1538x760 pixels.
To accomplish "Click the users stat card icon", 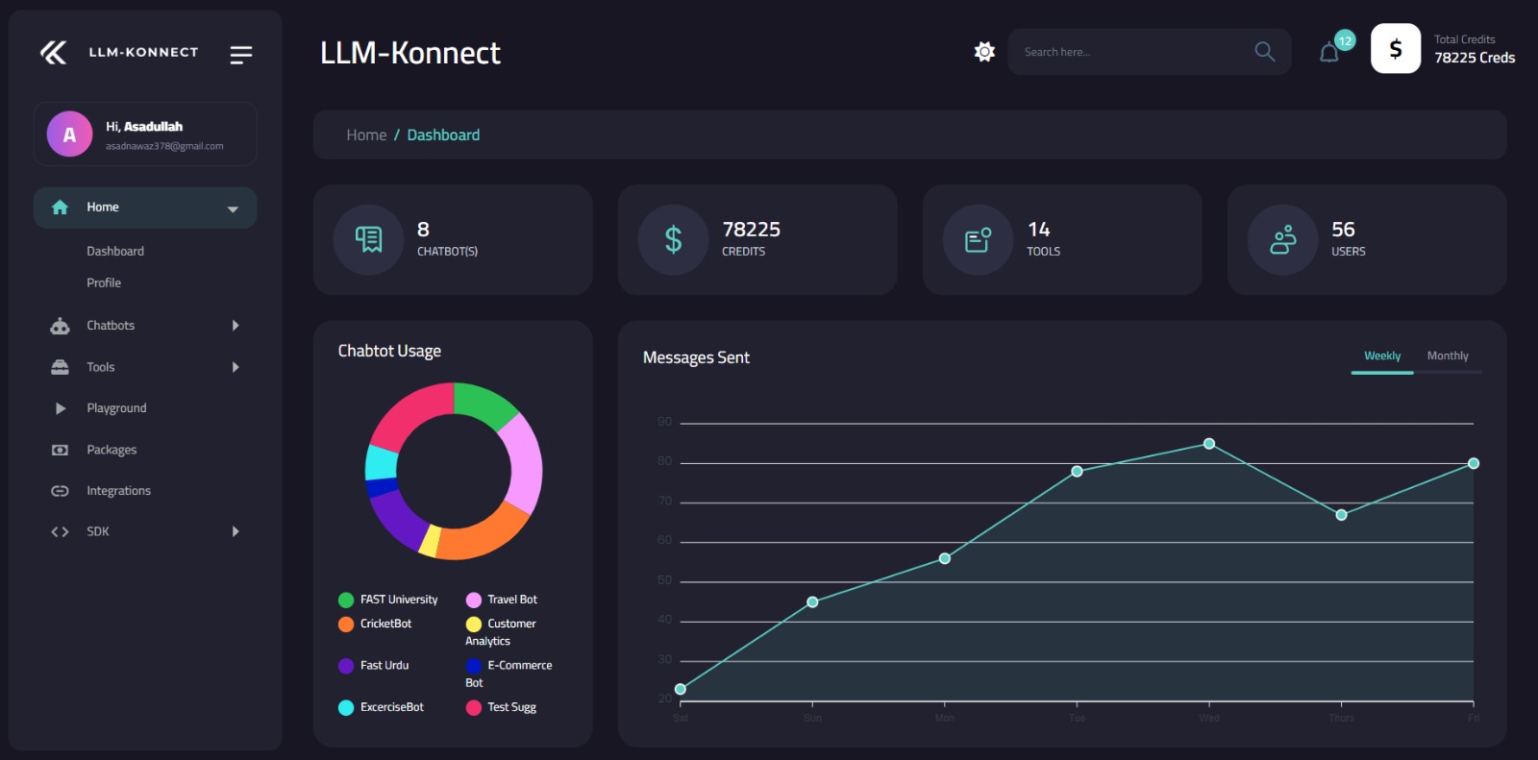I will 1282,240.
